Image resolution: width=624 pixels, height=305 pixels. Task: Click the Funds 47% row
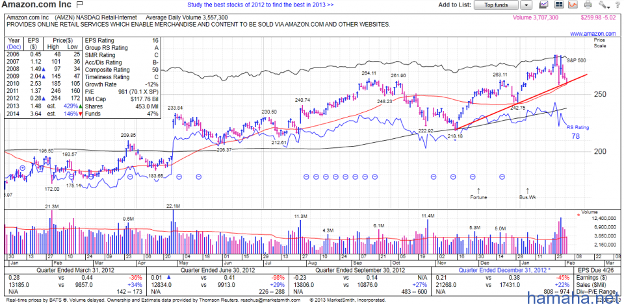[122, 114]
